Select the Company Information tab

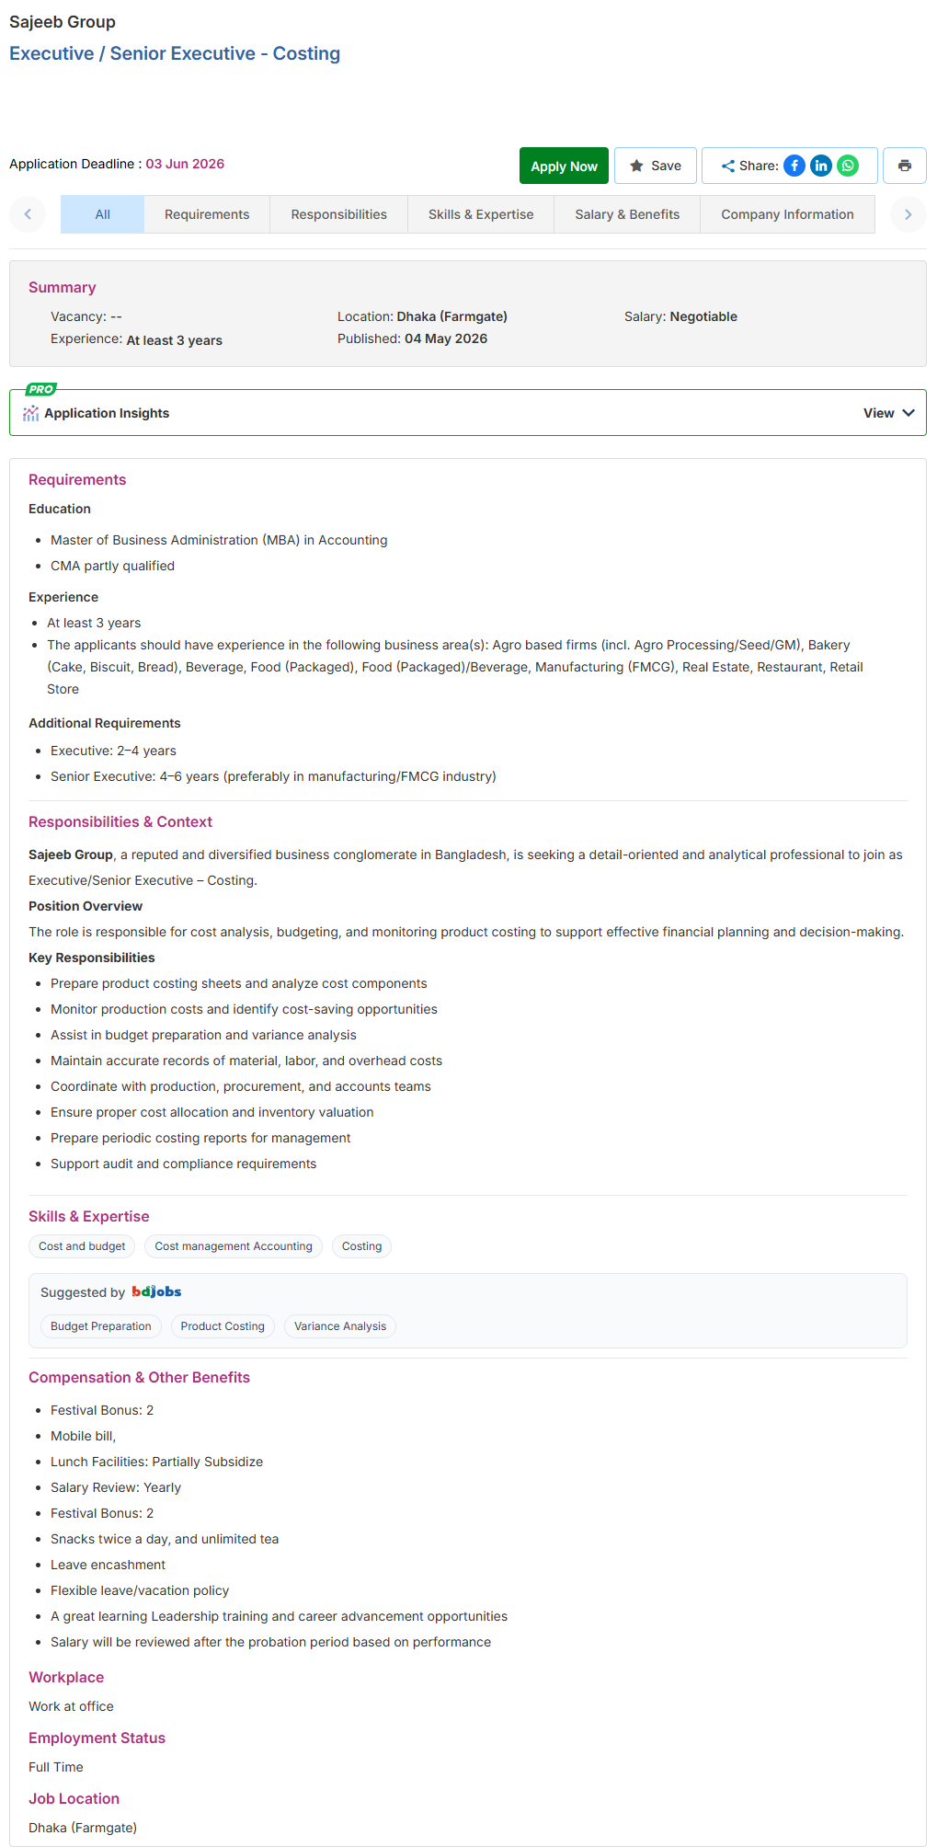click(x=787, y=214)
